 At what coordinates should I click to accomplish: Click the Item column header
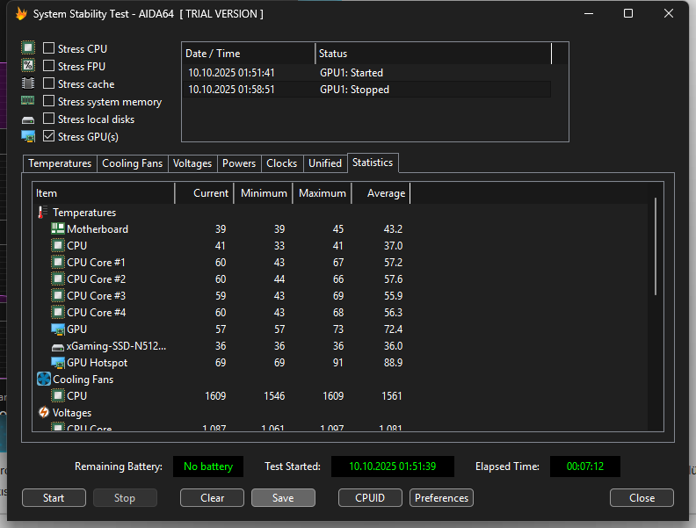tap(104, 193)
